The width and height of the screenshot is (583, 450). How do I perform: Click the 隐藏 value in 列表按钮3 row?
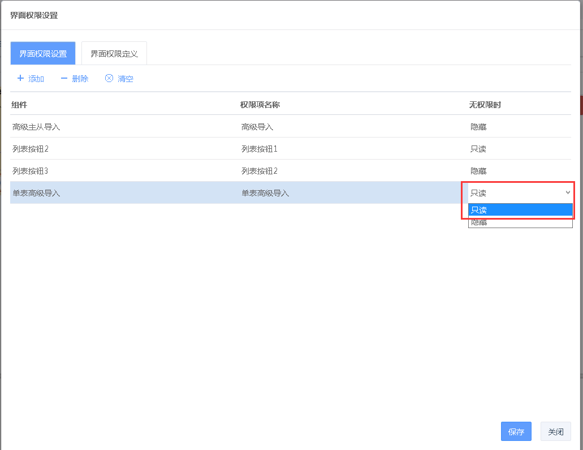tap(478, 171)
